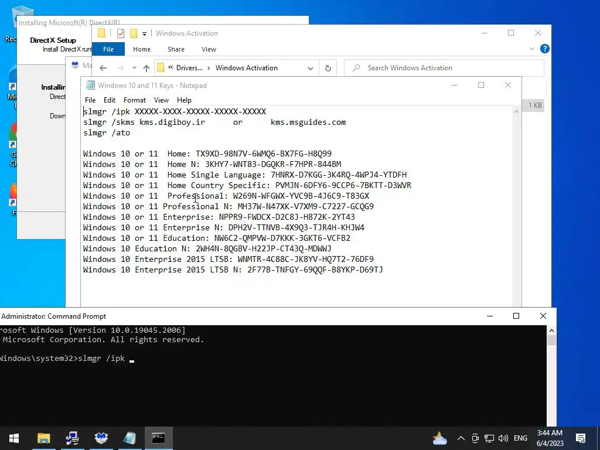Go up one folder level in Explorer

[x=146, y=68]
